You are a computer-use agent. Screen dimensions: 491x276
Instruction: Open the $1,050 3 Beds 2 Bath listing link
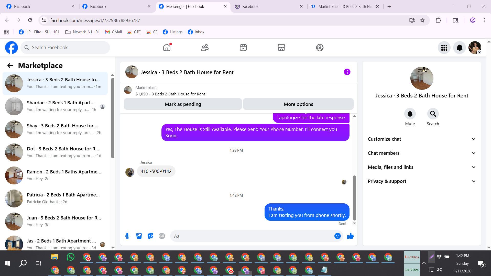tap(170, 94)
